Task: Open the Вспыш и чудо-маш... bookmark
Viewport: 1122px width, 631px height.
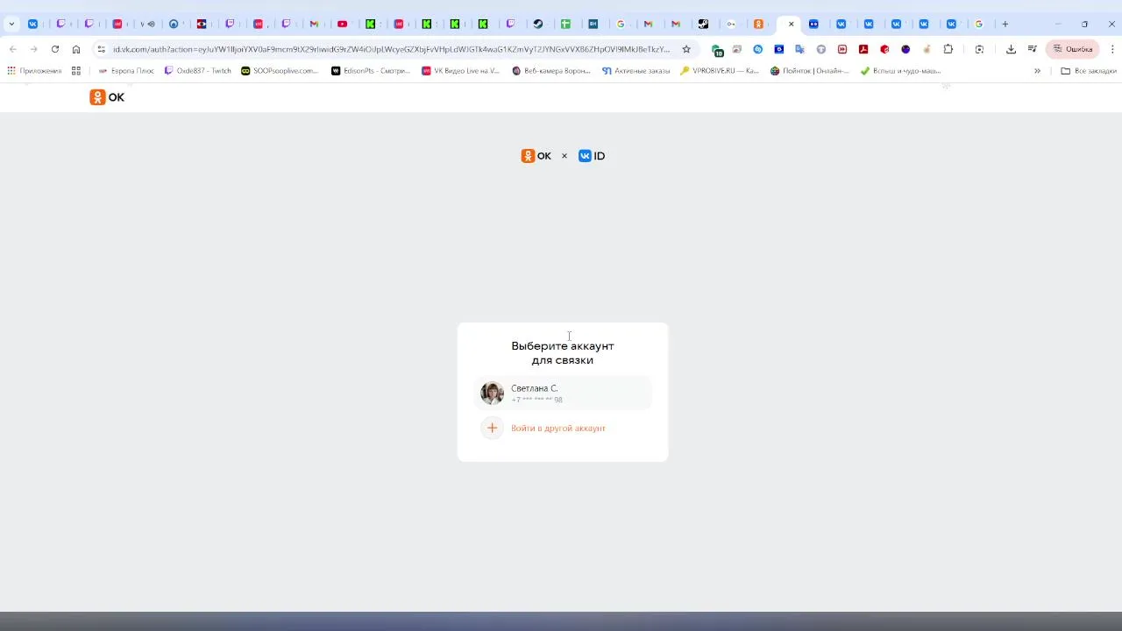Action: (x=901, y=71)
